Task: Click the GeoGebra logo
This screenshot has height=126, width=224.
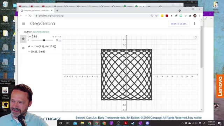Action: [x=42, y=23]
